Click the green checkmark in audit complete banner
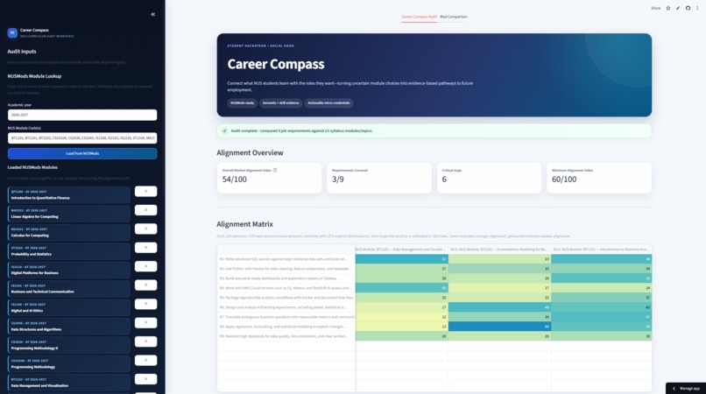Image resolution: width=706 pixels, height=394 pixels. pos(225,130)
